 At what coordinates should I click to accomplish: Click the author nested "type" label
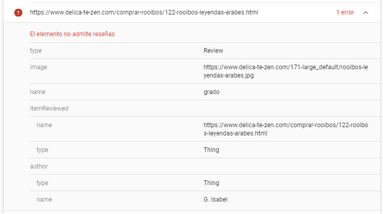[x=42, y=183]
